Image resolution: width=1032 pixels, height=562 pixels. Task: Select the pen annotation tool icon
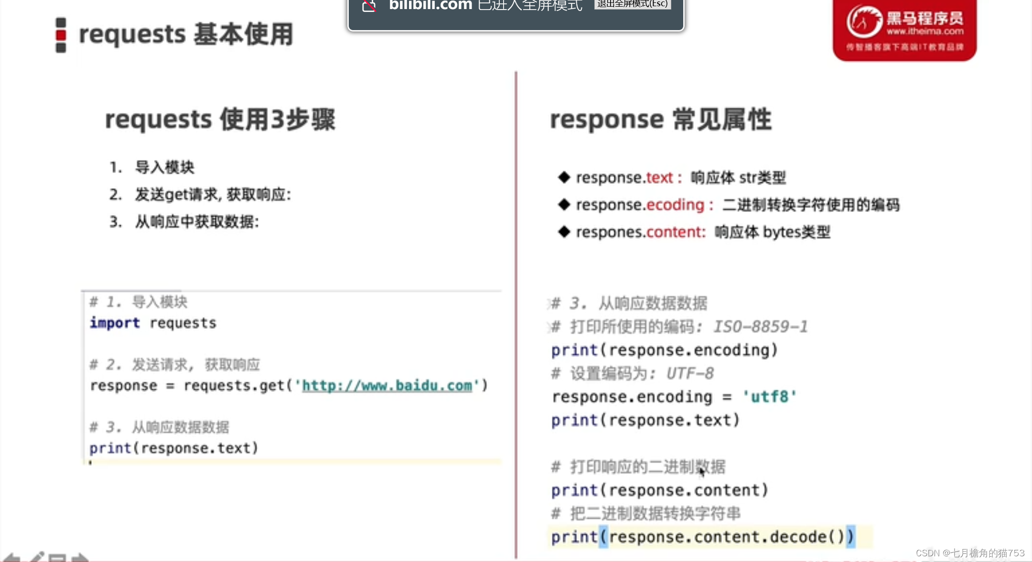[x=36, y=557]
